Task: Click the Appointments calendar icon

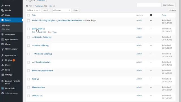Action: 3,39
